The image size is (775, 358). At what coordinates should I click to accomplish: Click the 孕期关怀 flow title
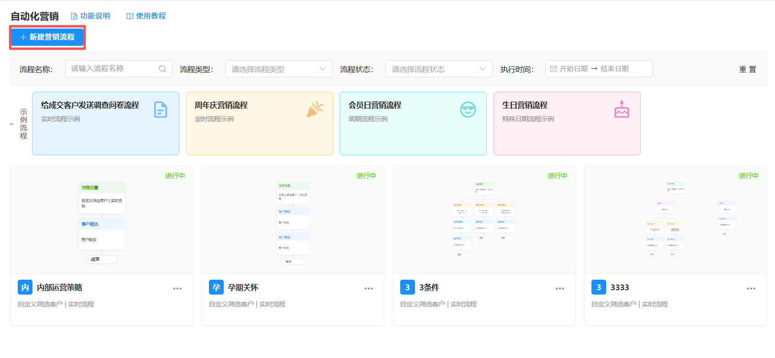click(243, 287)
